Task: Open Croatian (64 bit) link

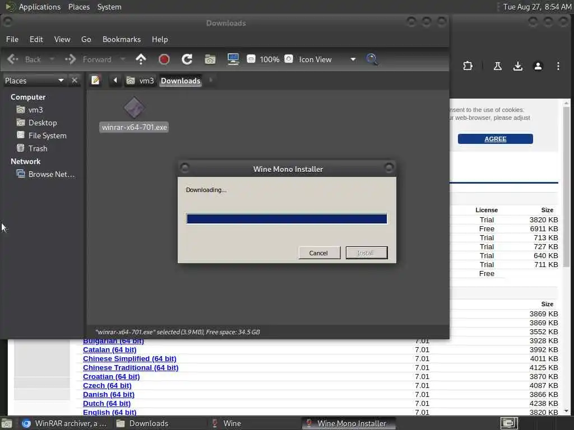Action: tap(112, 377)
